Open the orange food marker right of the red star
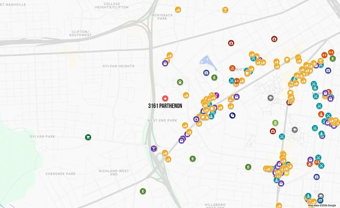The image size is (340, 208). click(186, 95)
